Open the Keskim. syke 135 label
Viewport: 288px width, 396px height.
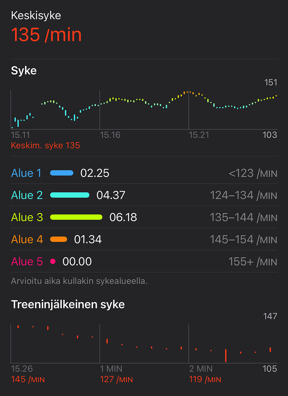(x=46, y=145)
